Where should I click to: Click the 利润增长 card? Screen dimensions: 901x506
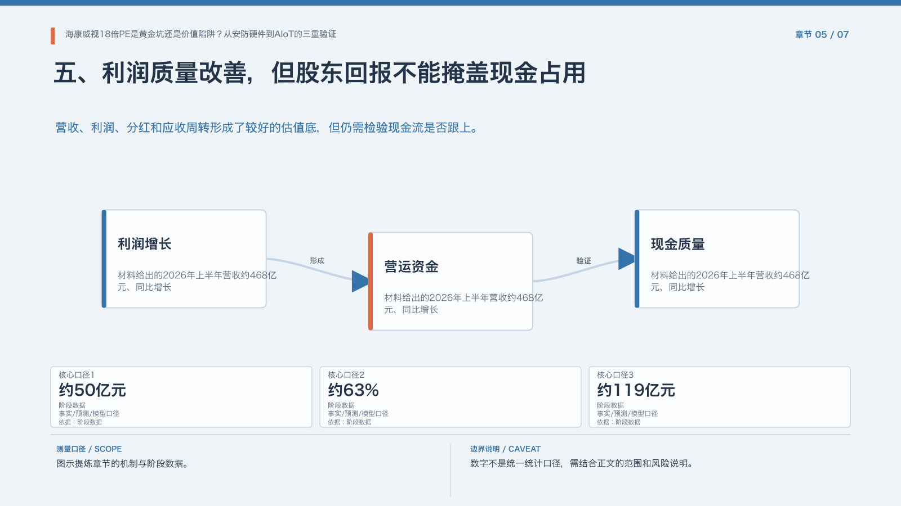pyautogui.click(x=184, y=259)
